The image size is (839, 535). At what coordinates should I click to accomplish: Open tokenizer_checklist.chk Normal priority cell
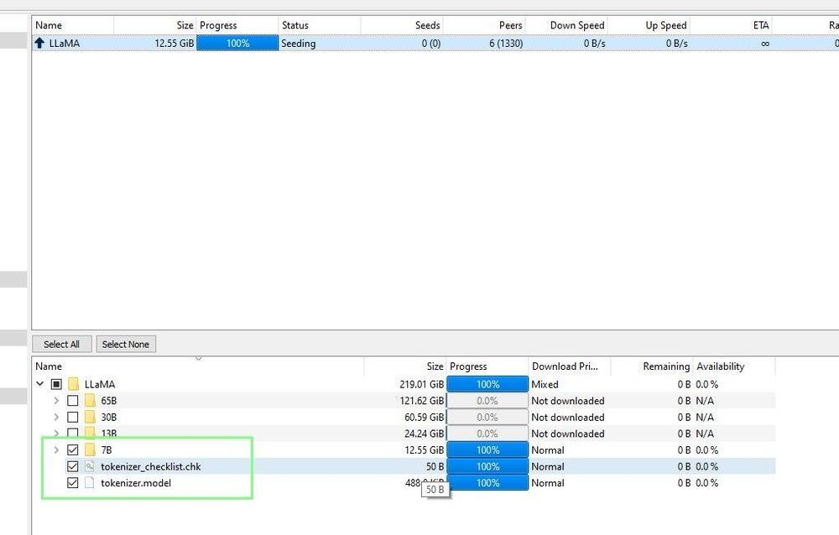(x=570, y=466)
